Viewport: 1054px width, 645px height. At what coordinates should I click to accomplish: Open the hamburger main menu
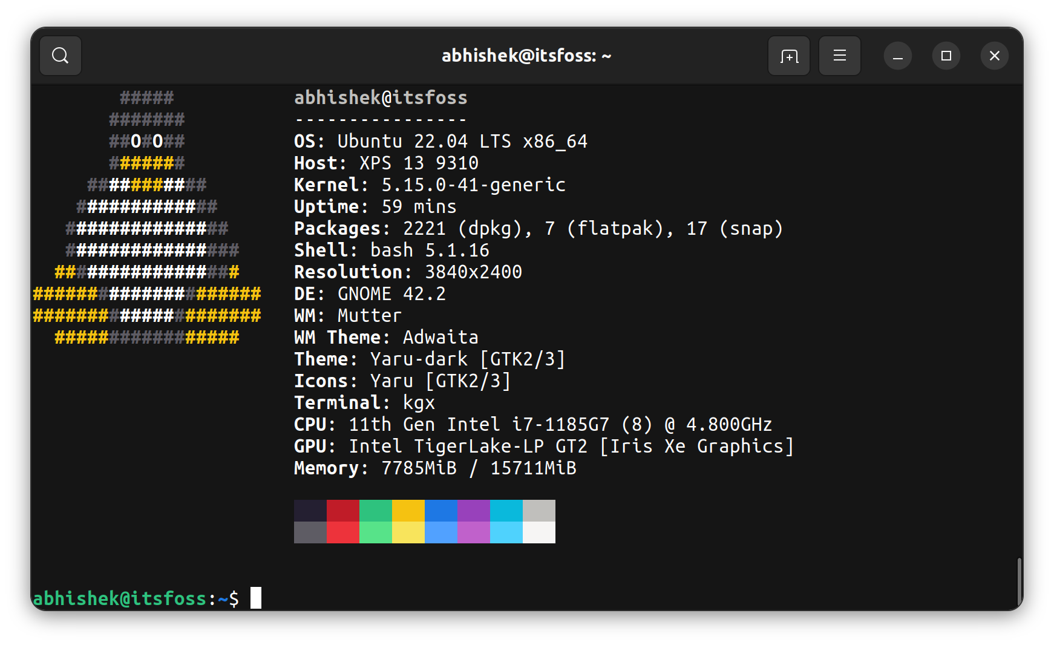[840, 56]
